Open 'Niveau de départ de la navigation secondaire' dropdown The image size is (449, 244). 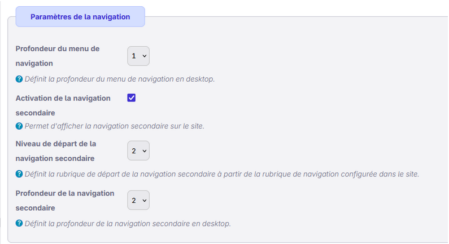tap(138, 151)
